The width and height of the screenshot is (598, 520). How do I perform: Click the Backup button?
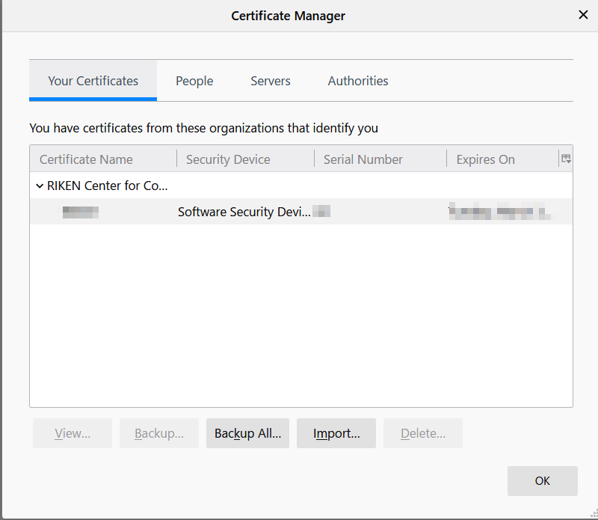pyautogui.click(x=158, y=432)
